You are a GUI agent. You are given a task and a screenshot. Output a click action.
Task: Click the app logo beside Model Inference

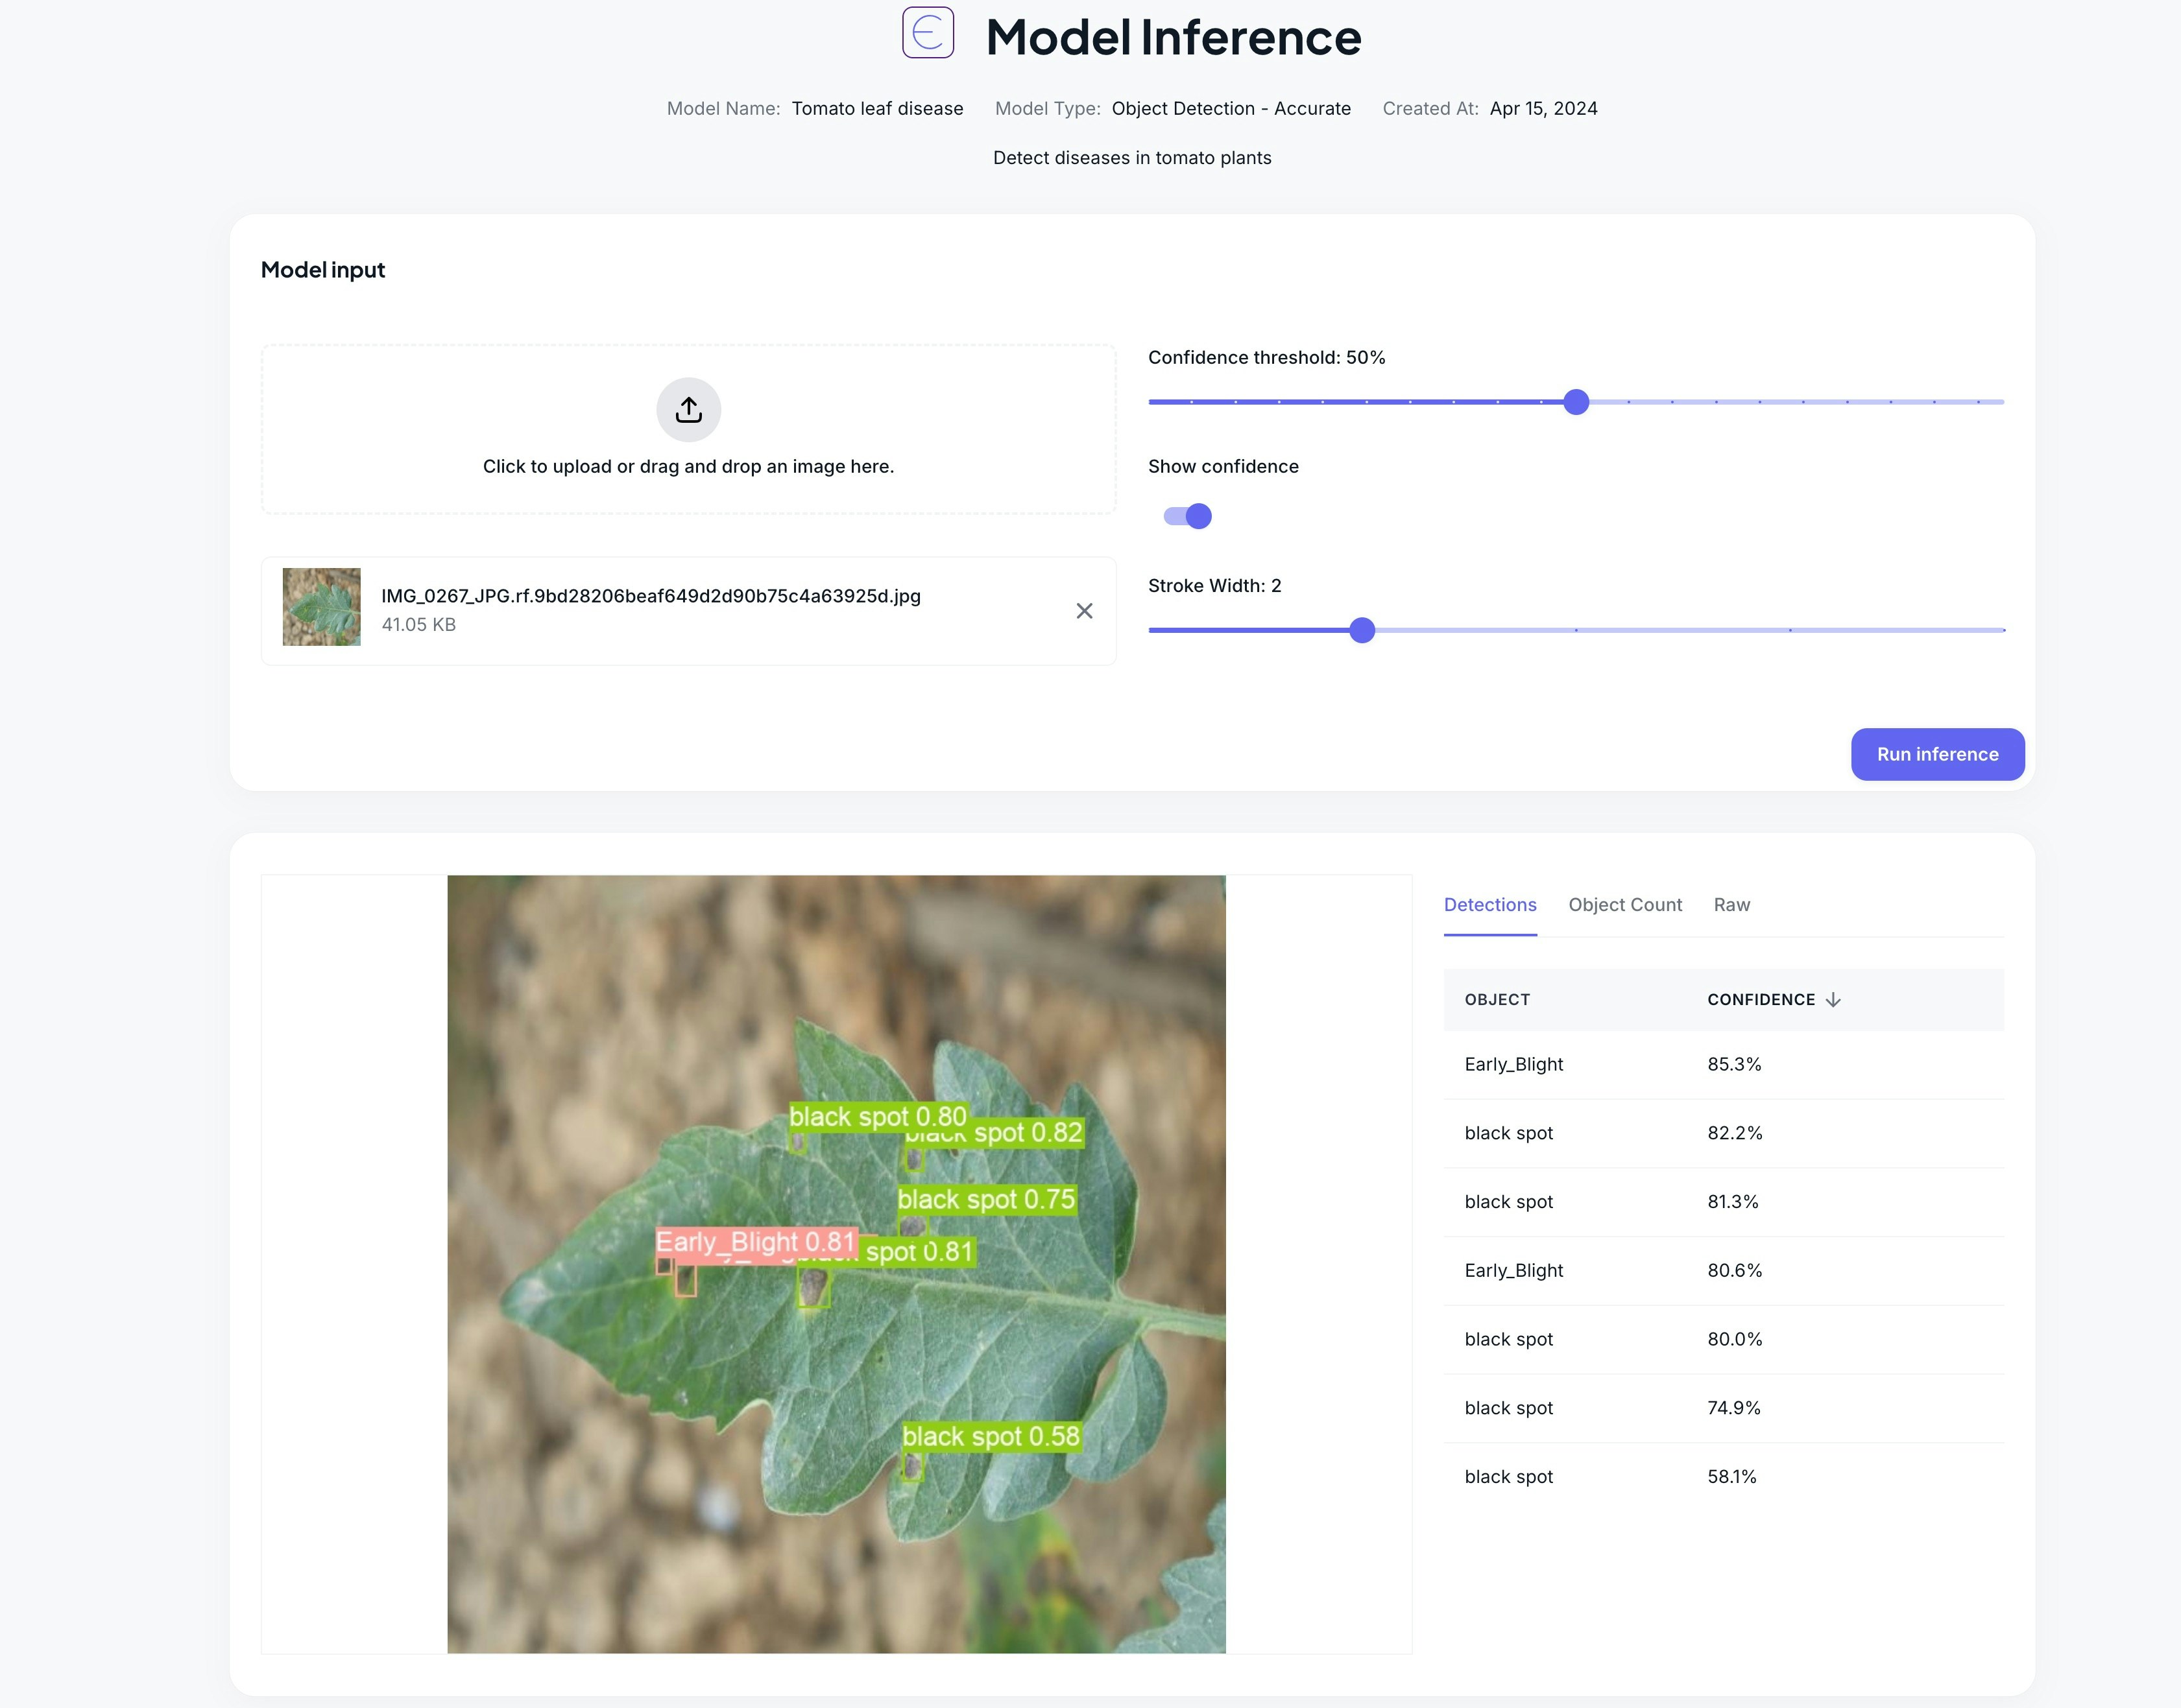[x=928, y=33]
